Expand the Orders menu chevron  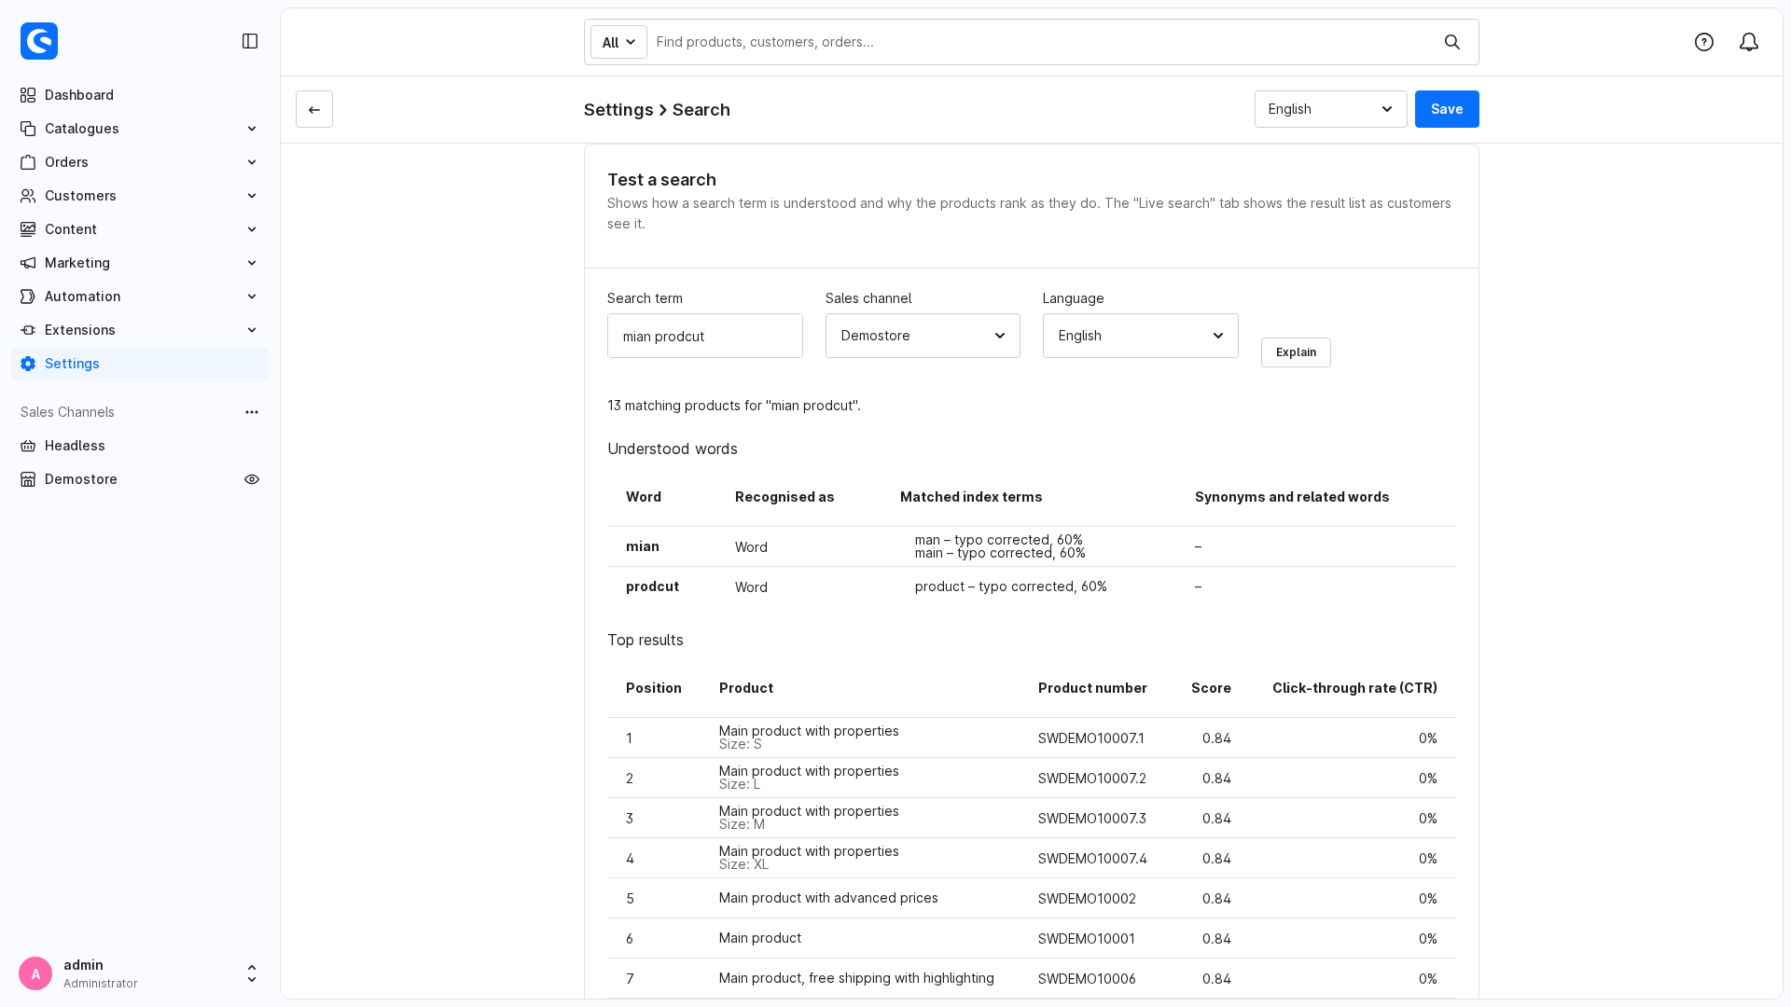[252, 162]
